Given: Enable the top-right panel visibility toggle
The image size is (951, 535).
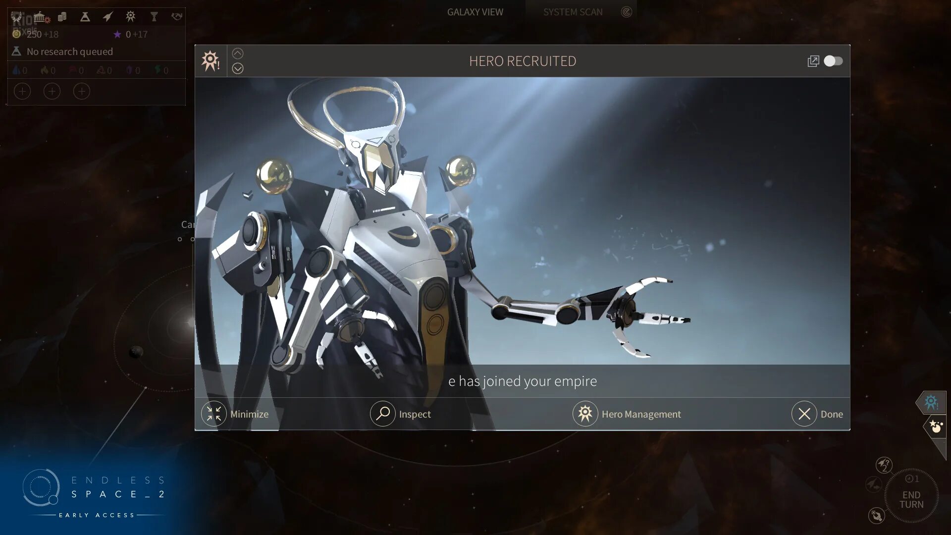Looking at the screenshot, I should tap(834, 60).
